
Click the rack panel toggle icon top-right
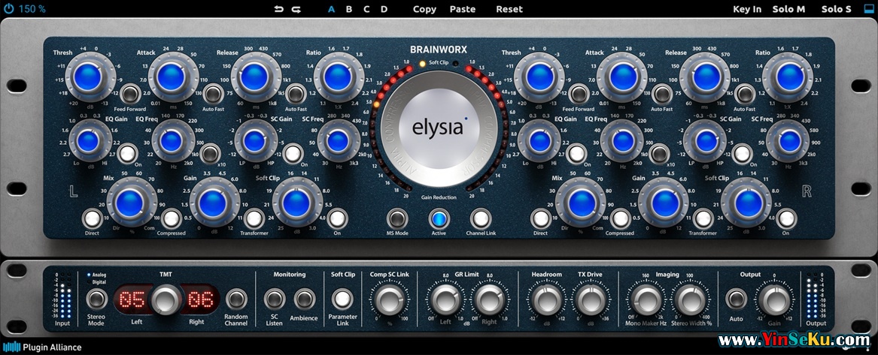point(869,9)
